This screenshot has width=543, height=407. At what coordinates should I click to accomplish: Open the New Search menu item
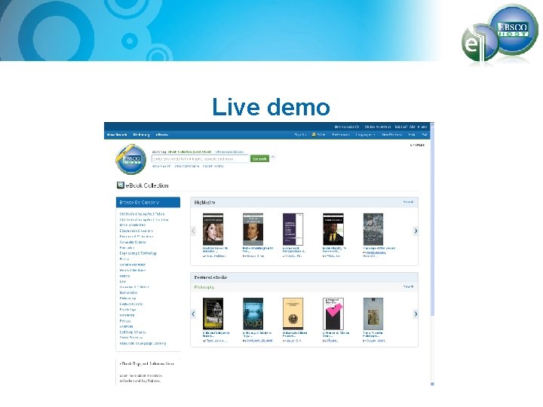point(117,135)
